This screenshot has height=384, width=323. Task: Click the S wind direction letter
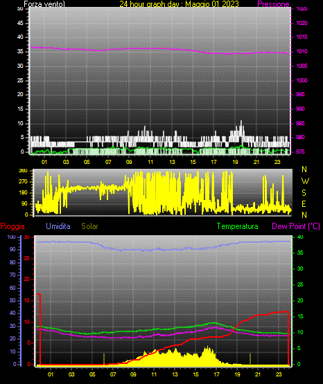pos(304,193)
